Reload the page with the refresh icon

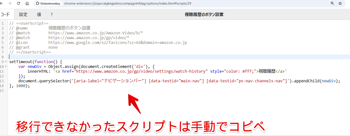(x=19, y=4)
